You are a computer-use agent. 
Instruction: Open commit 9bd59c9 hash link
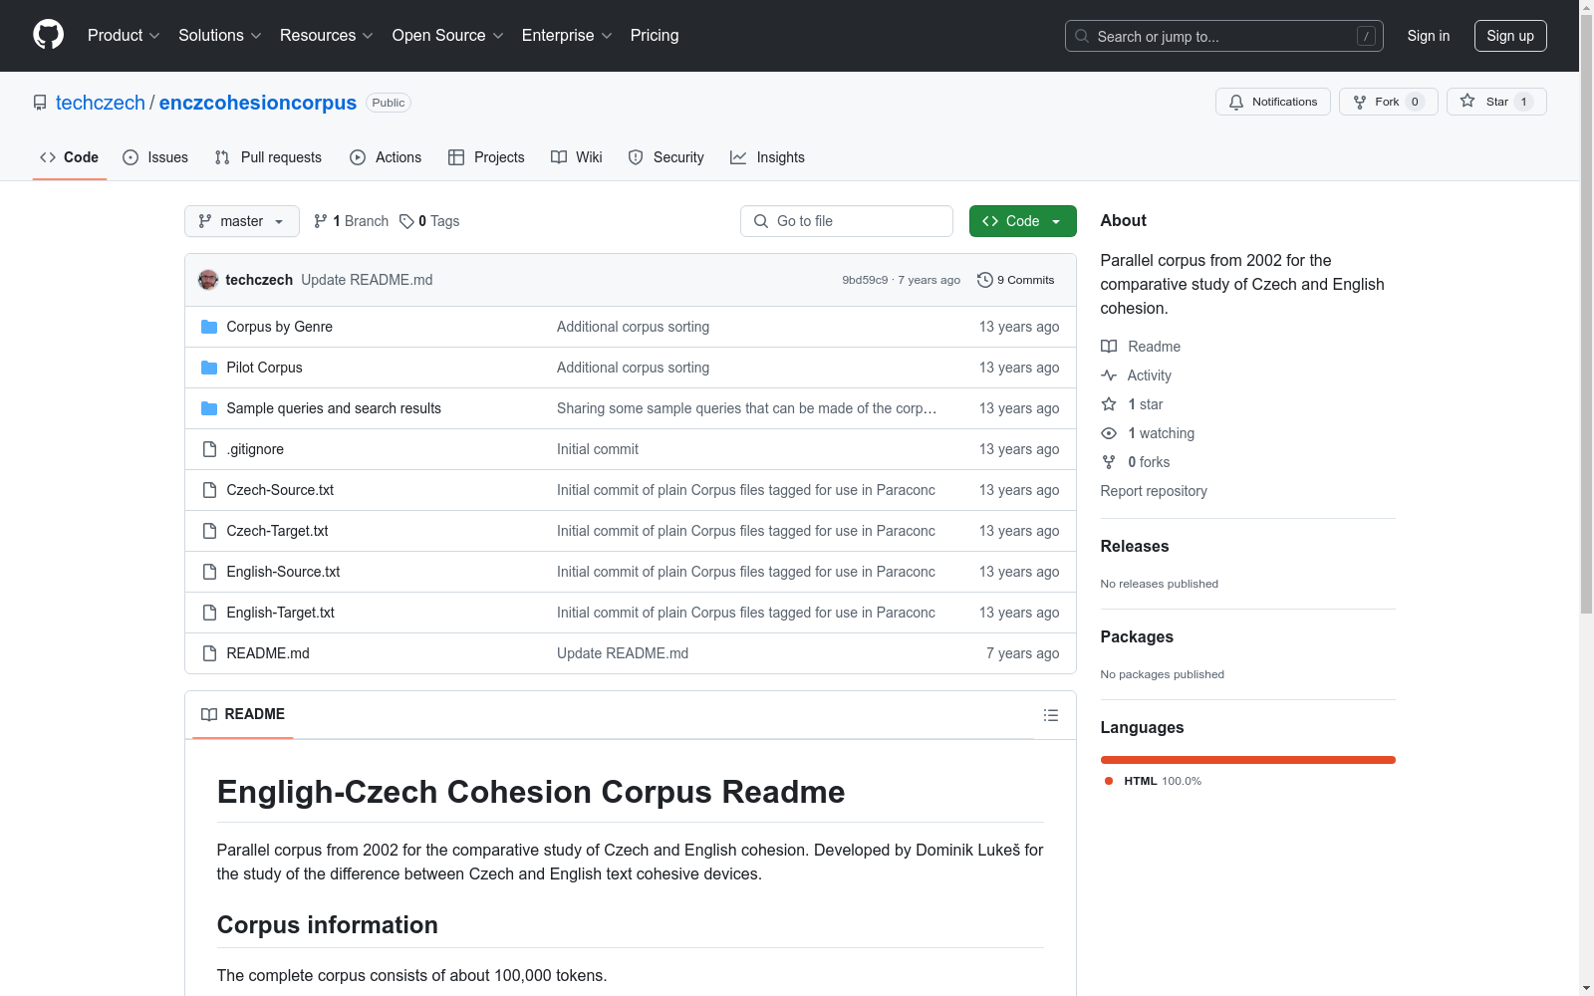[865, 280]
